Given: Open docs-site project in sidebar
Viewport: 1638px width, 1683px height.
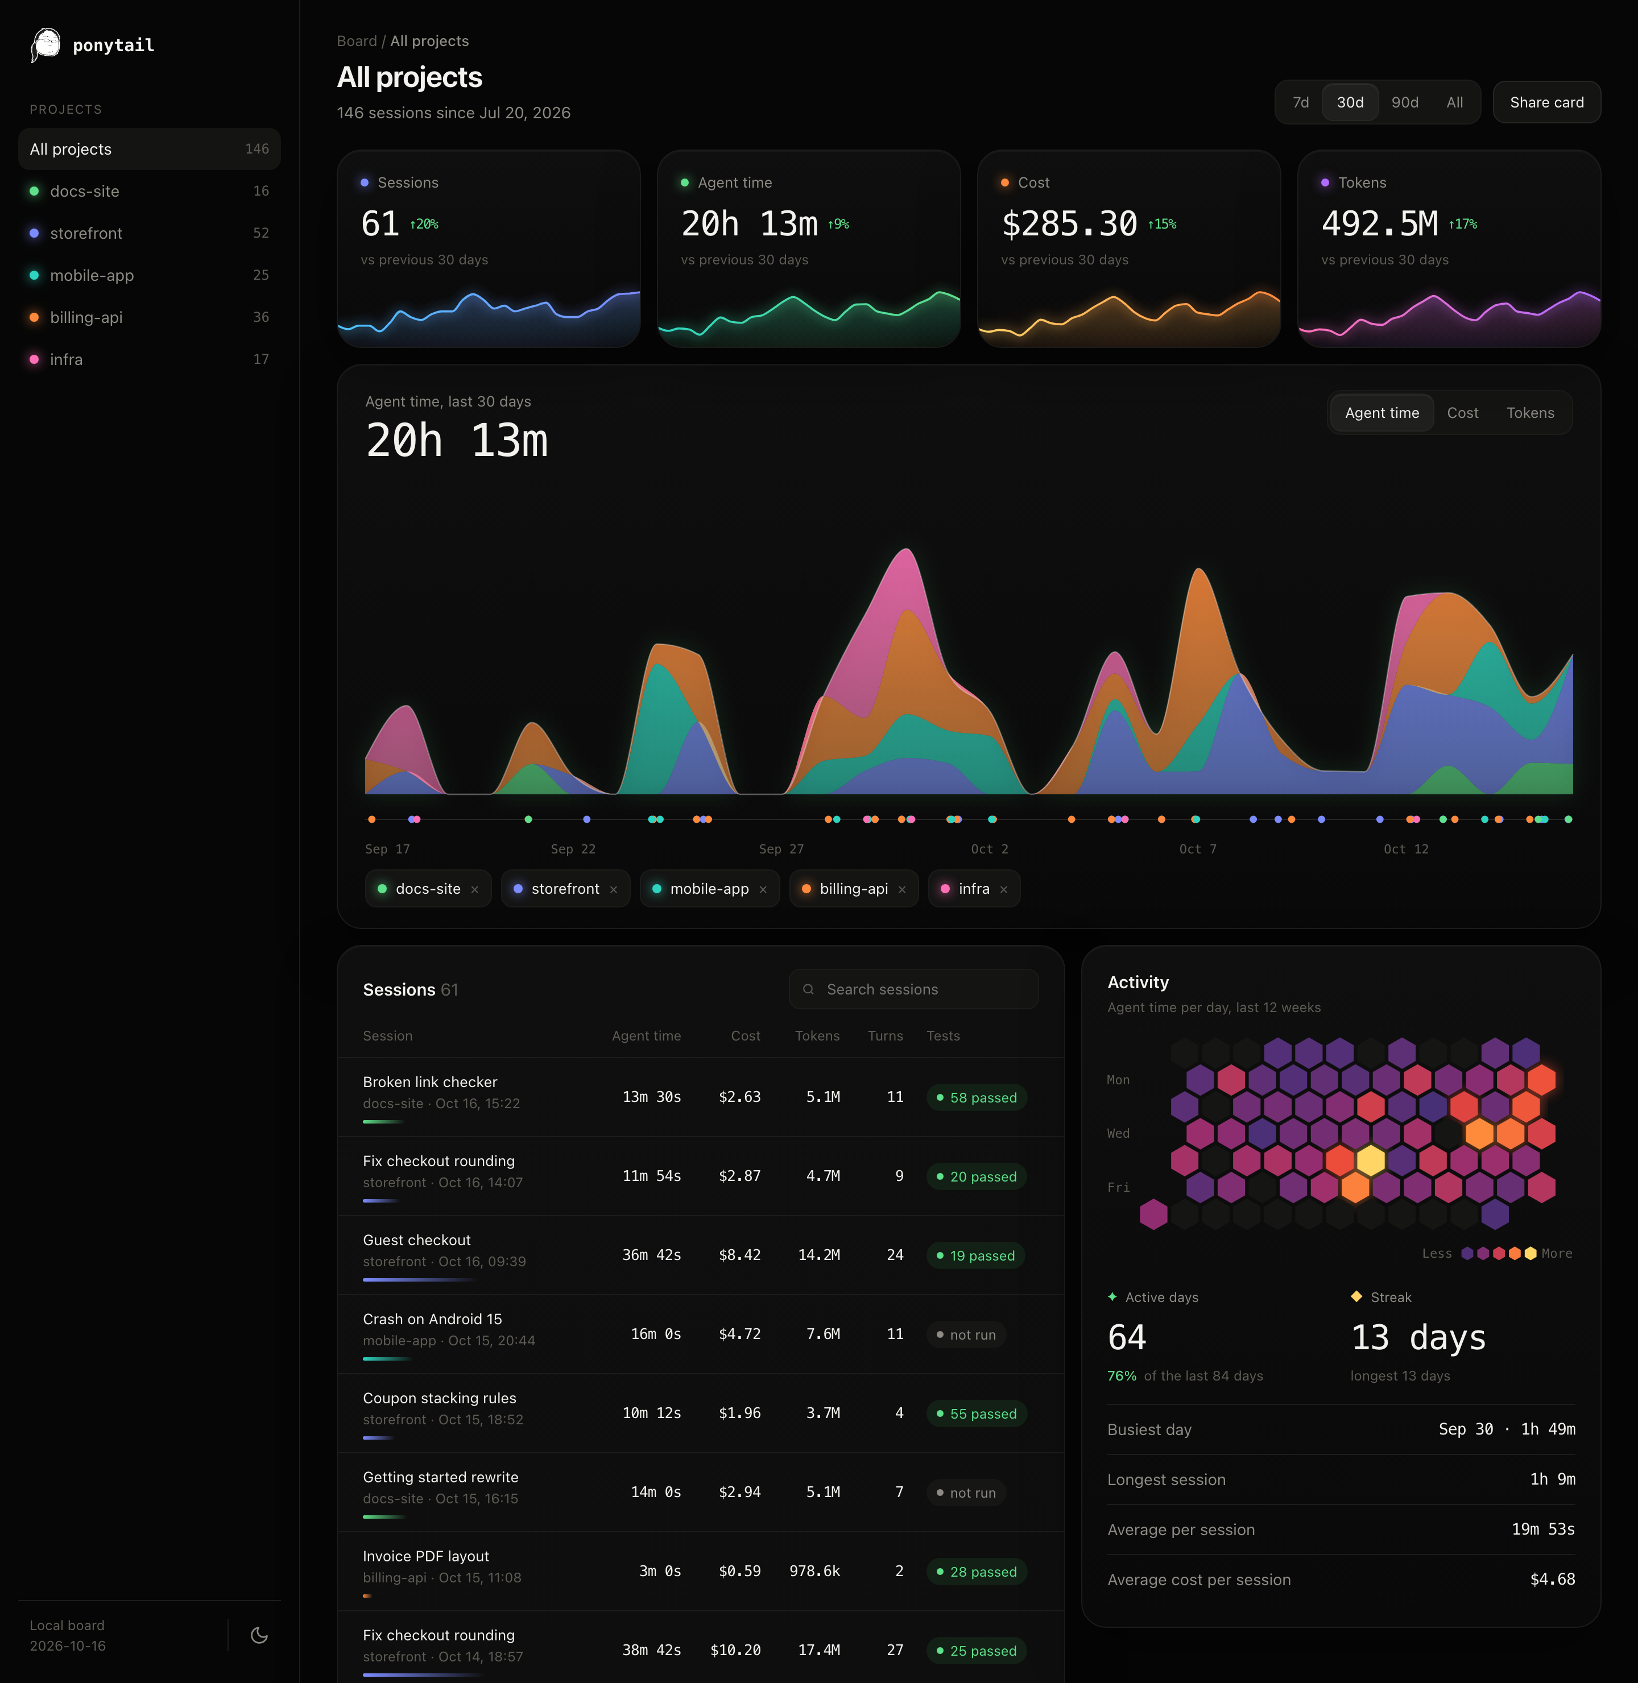Looking at the screenshot, I should click(x=149, y=191).
